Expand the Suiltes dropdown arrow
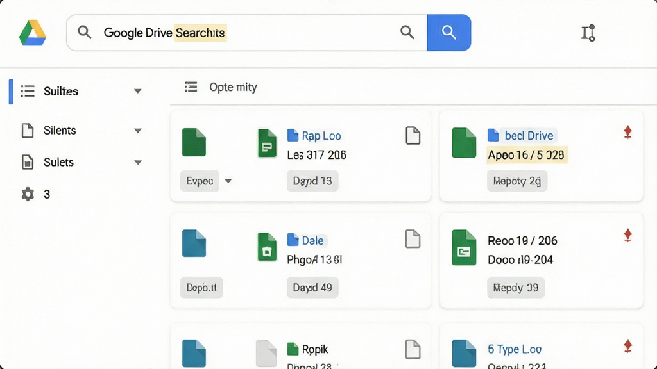The height and width of the screenshot is (369, 657). point(137,91)
